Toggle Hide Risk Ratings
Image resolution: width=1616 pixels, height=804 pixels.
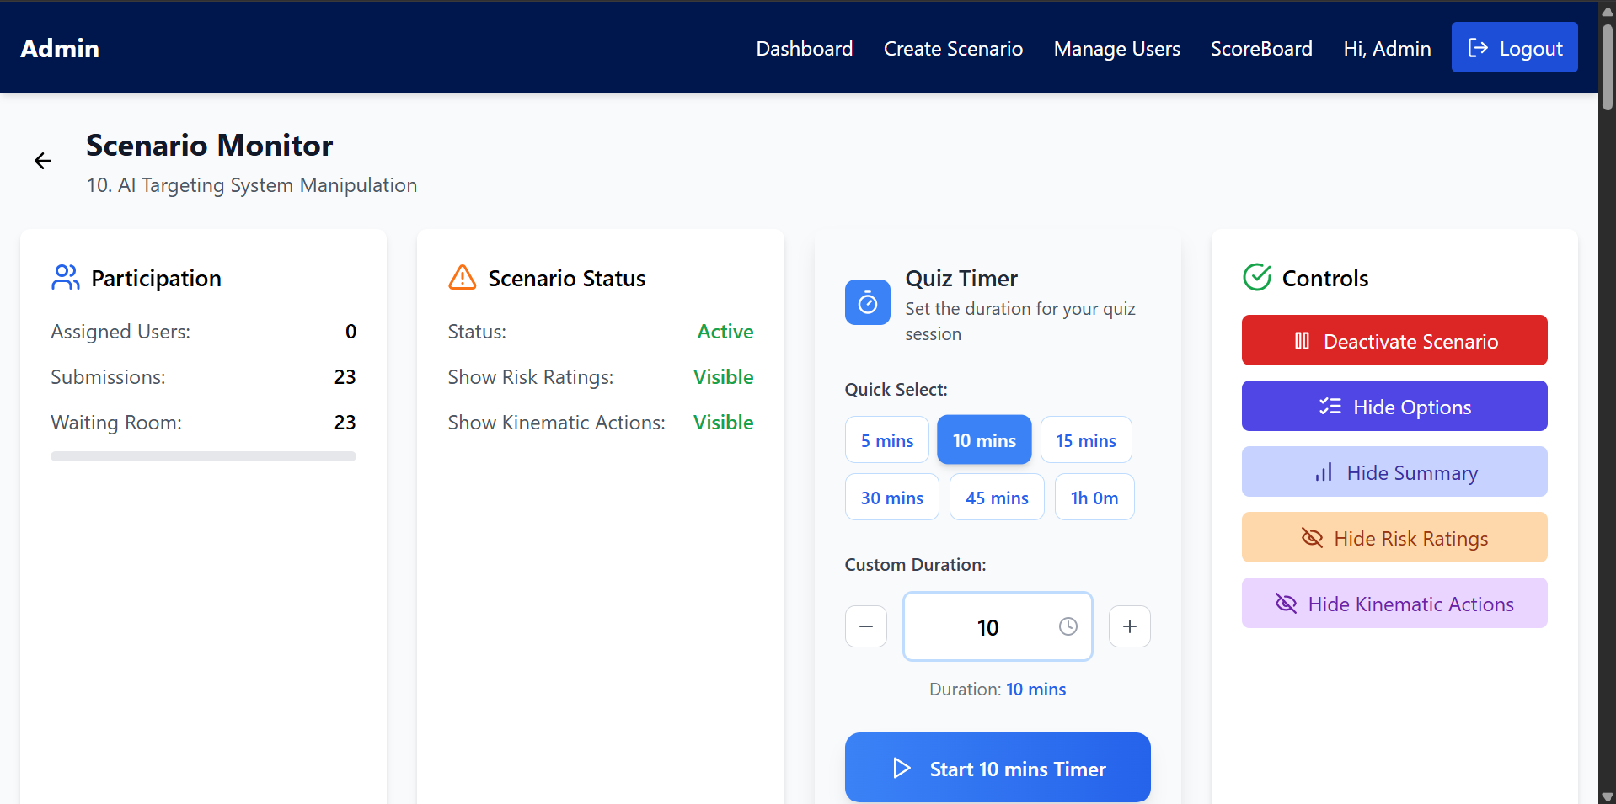point(1394,537)
